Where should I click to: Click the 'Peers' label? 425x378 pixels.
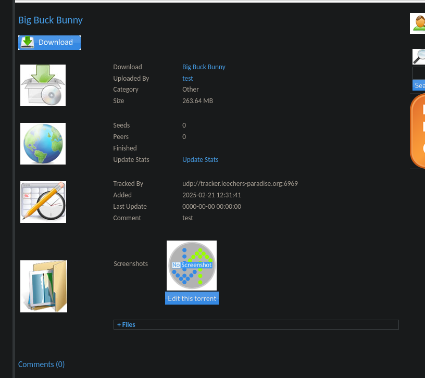click(x=121, y=137)
